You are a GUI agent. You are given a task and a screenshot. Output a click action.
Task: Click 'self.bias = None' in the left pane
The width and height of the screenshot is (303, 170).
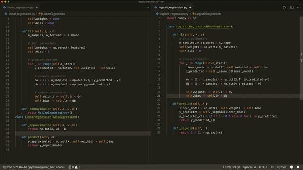pos(41,23)
